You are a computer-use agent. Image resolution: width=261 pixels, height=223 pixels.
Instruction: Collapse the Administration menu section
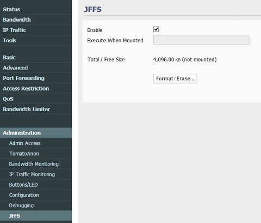pyautogui.click(x=36, y=133)
